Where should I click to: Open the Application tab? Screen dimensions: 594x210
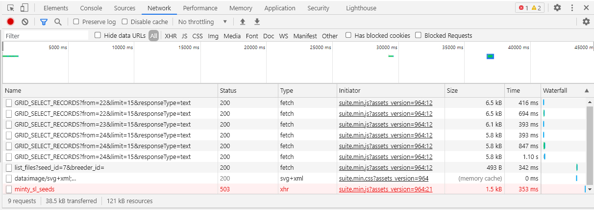click(279, 8)
